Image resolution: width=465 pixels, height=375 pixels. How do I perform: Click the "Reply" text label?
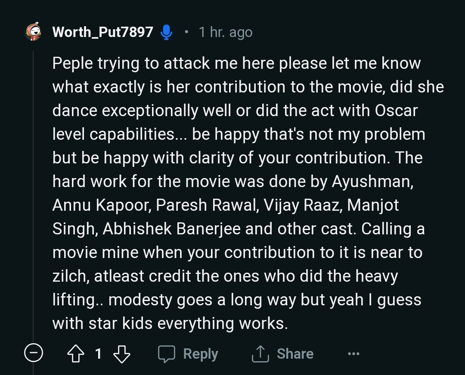pyautogui.click(x=201, y=354)
